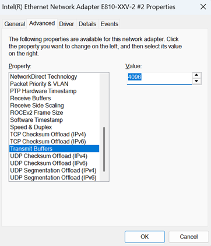Click the Property list scrollbar thumb
Image resolution: width=211 pixels, height=246 pixels.
click(x=104, y=149)
